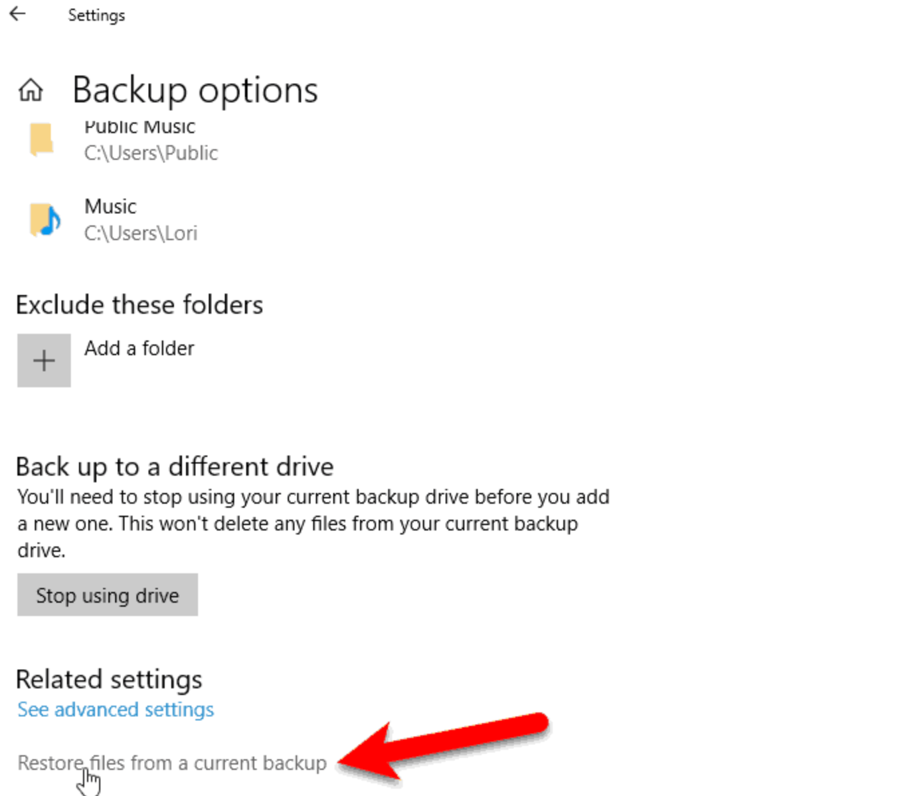The width and height of the screenshot is (910, 796).
Task: Click the plus icon under Exclude these folders
Action: pyautogui.click(x=43, y=360)
